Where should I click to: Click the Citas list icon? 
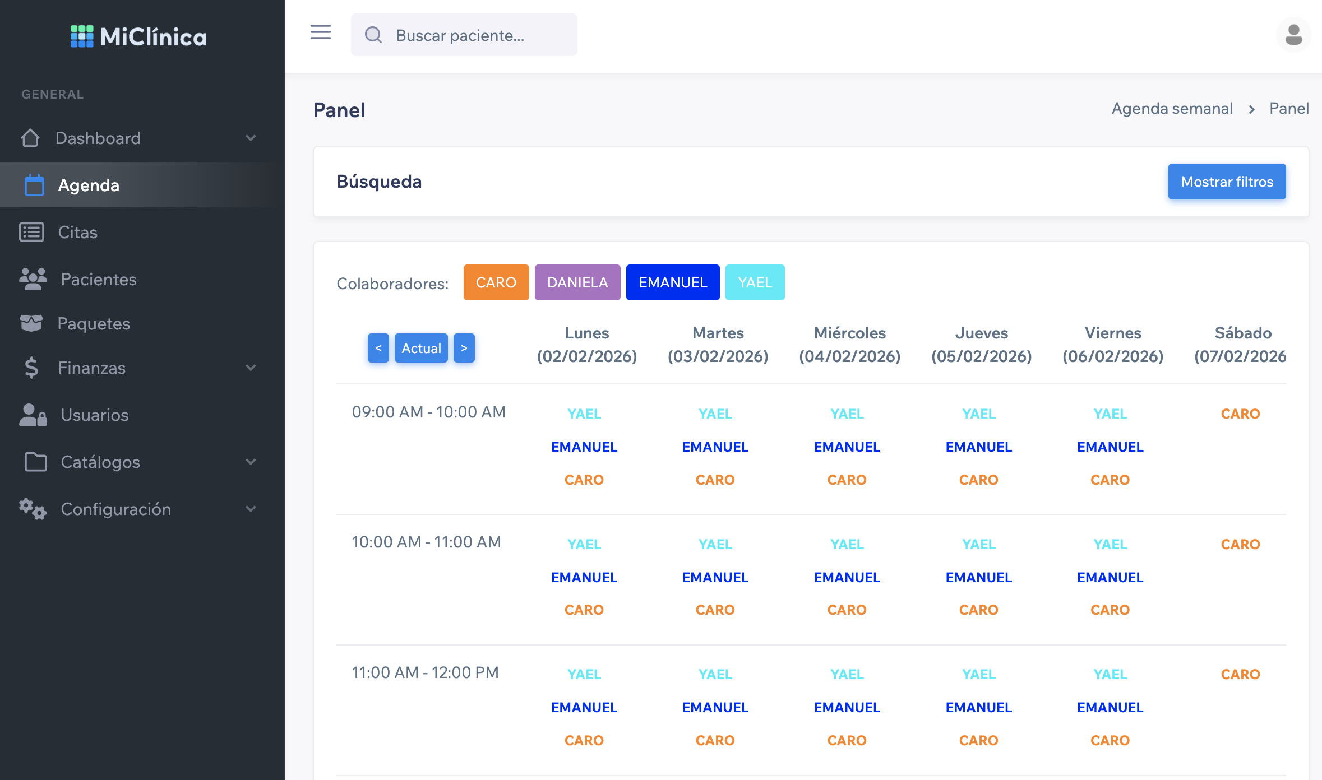(x=31, y=232)
